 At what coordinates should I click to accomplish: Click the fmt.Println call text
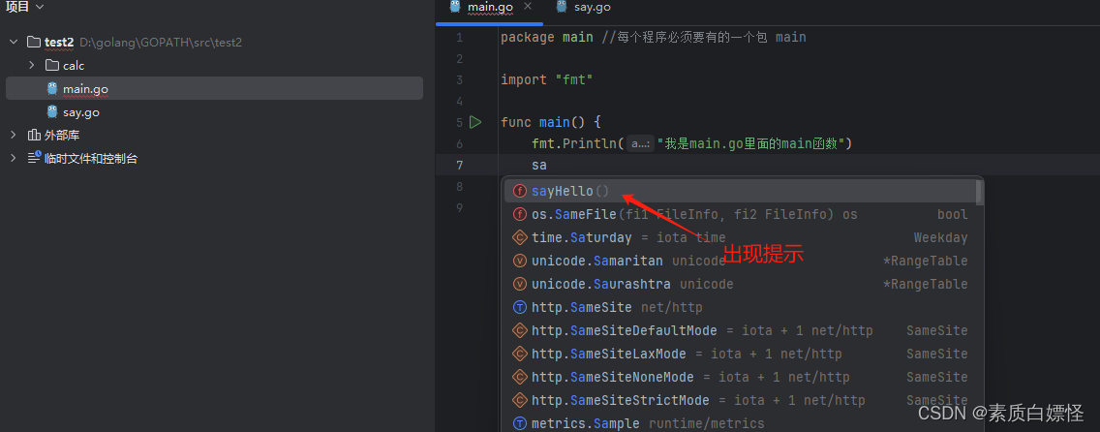pos(577,143)
